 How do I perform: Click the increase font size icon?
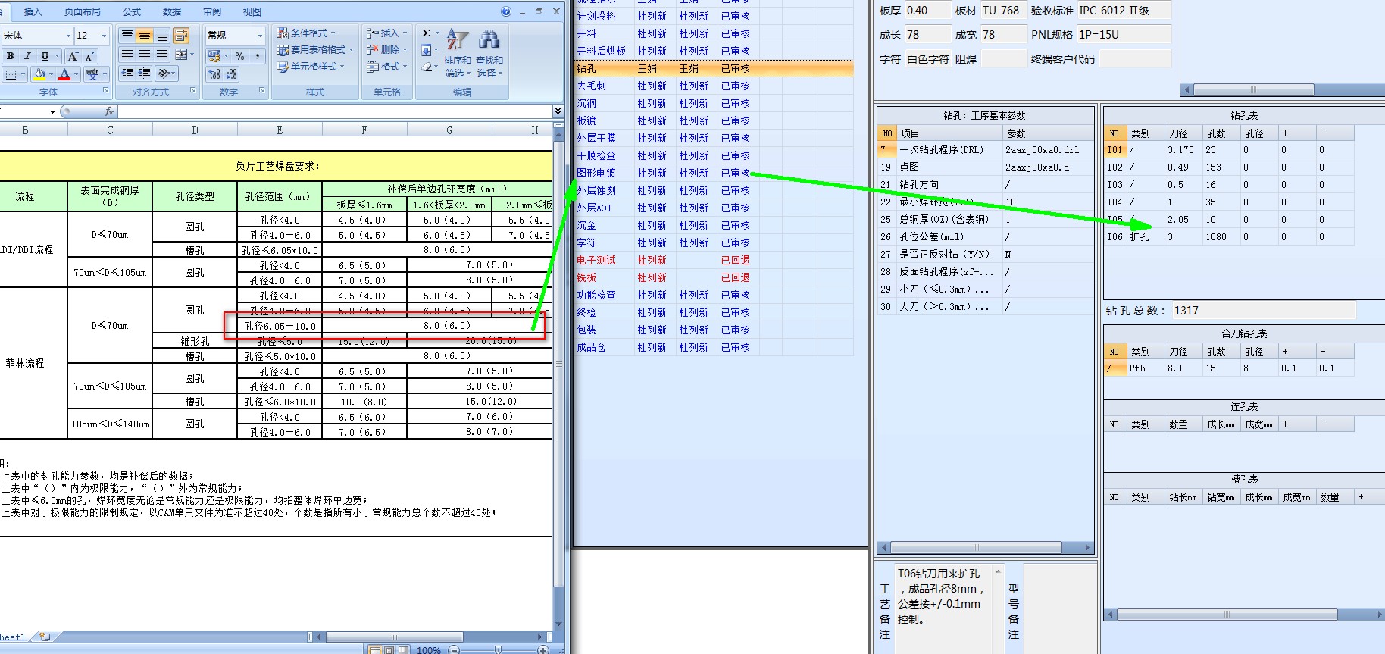point(73,56)
